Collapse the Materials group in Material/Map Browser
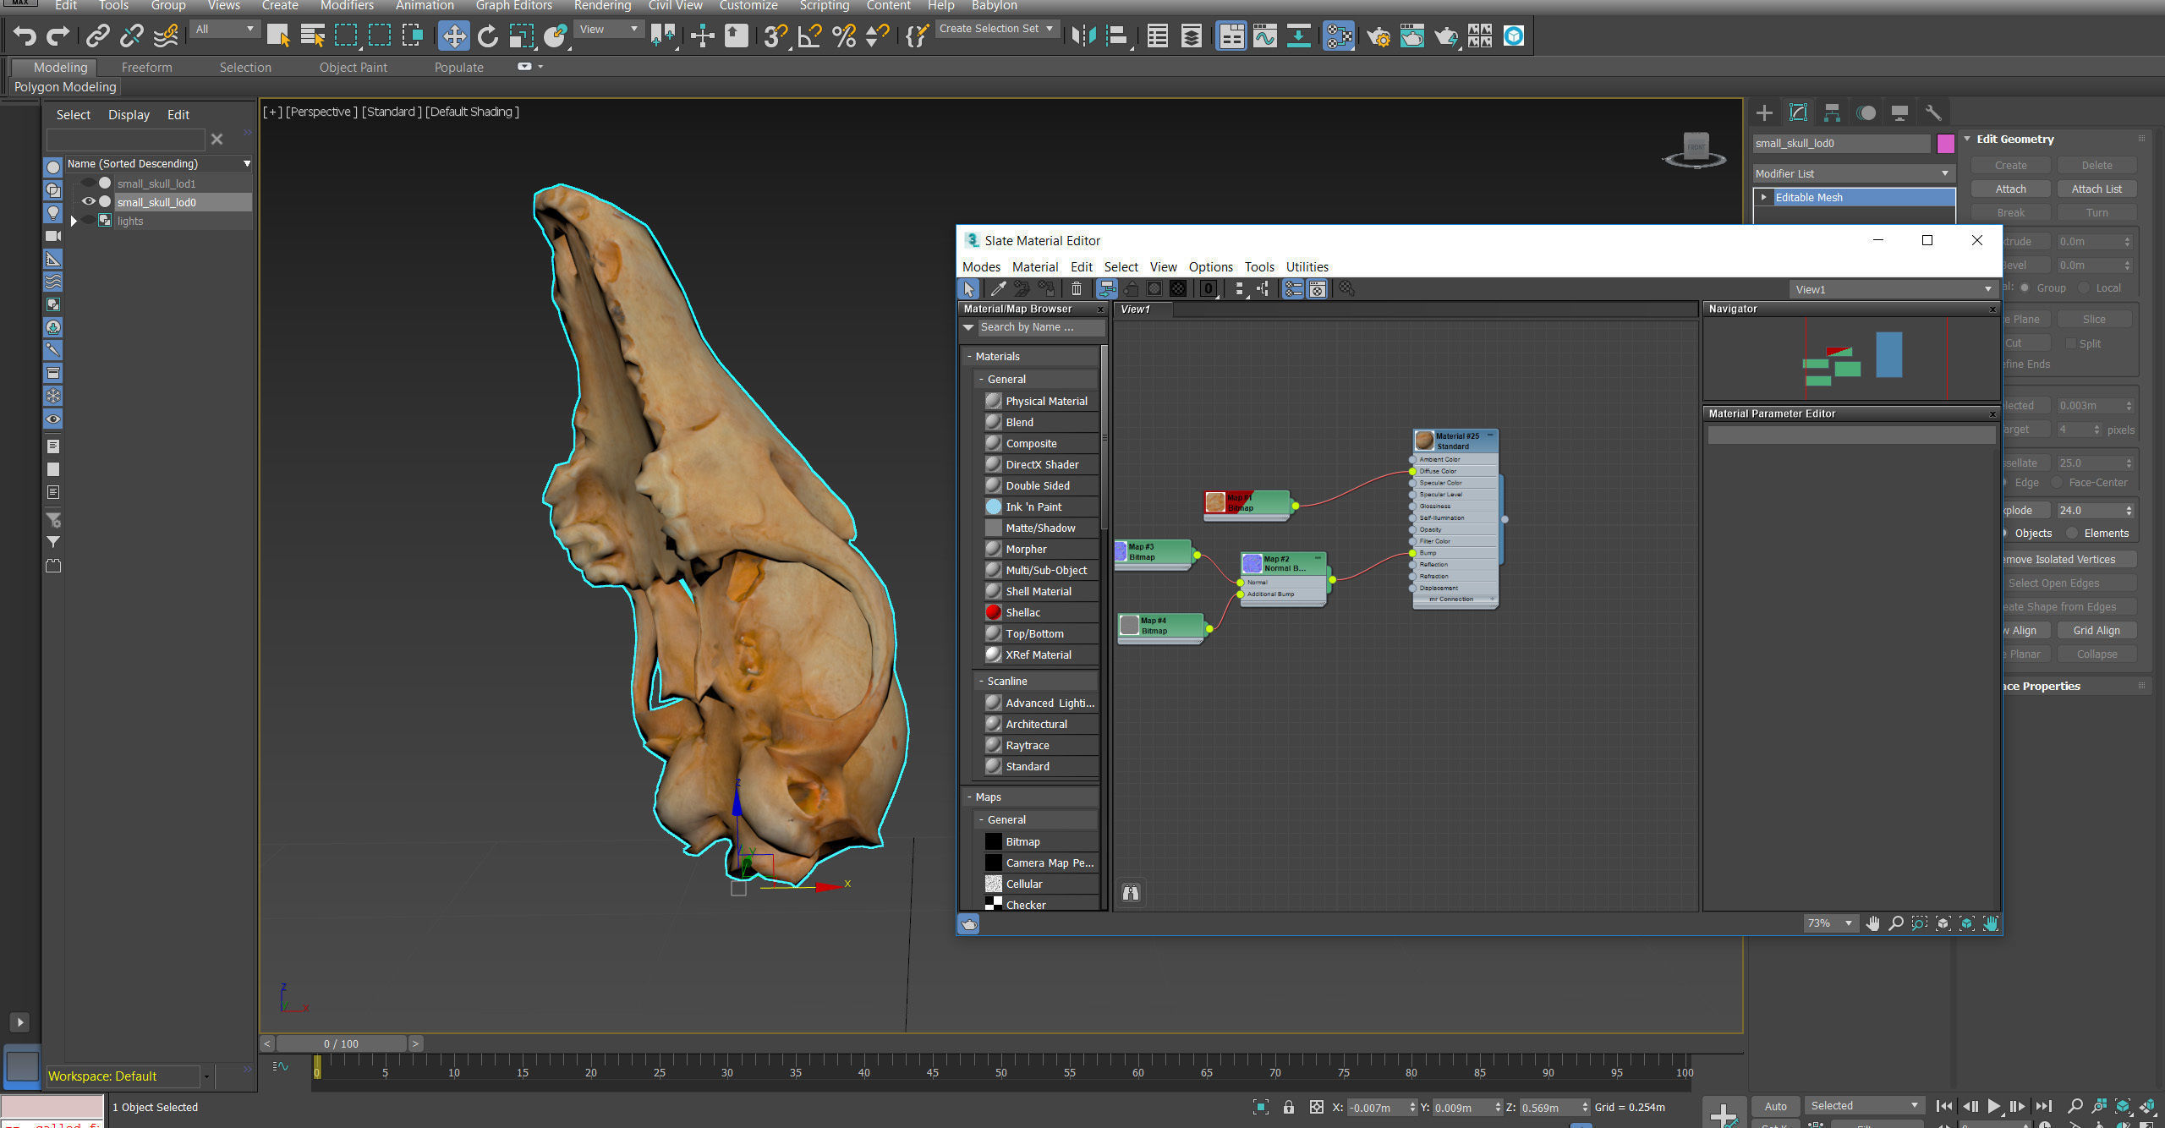The image size is (2165, 1128). [969, 357]
